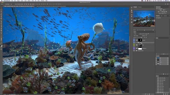The height and width of the screenshot is (95, 170).
Task: Click Navigator zoom out small mountains icon
Action: point(138,30)
